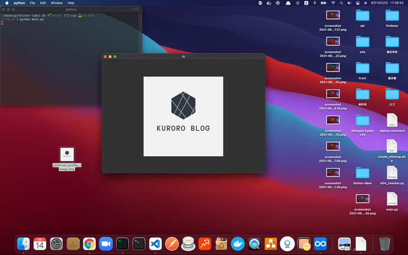Activate Siri from the menu bar
The image size is (408, 255).
pyautogui.click(x=365, y=3)
